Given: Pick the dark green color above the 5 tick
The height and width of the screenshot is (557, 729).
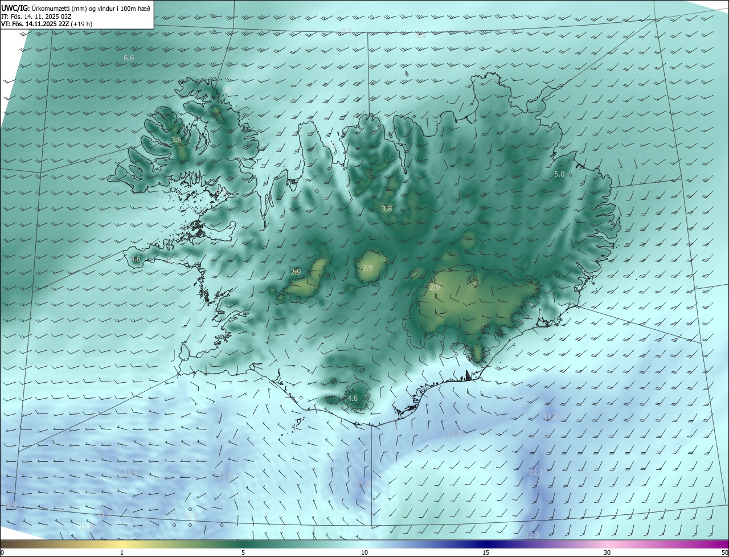Looking at the screenshot, I should click(243, 544).
